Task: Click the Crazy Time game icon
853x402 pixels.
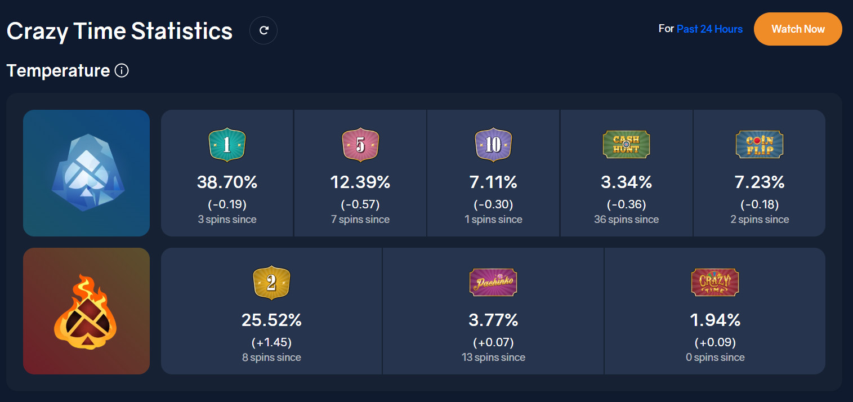Action: pos(714,282)
